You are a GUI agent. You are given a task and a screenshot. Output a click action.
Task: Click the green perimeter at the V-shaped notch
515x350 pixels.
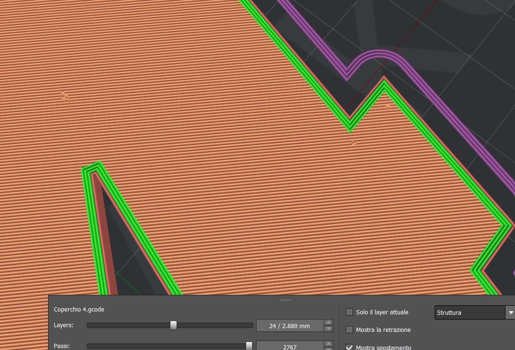point(350,126)
